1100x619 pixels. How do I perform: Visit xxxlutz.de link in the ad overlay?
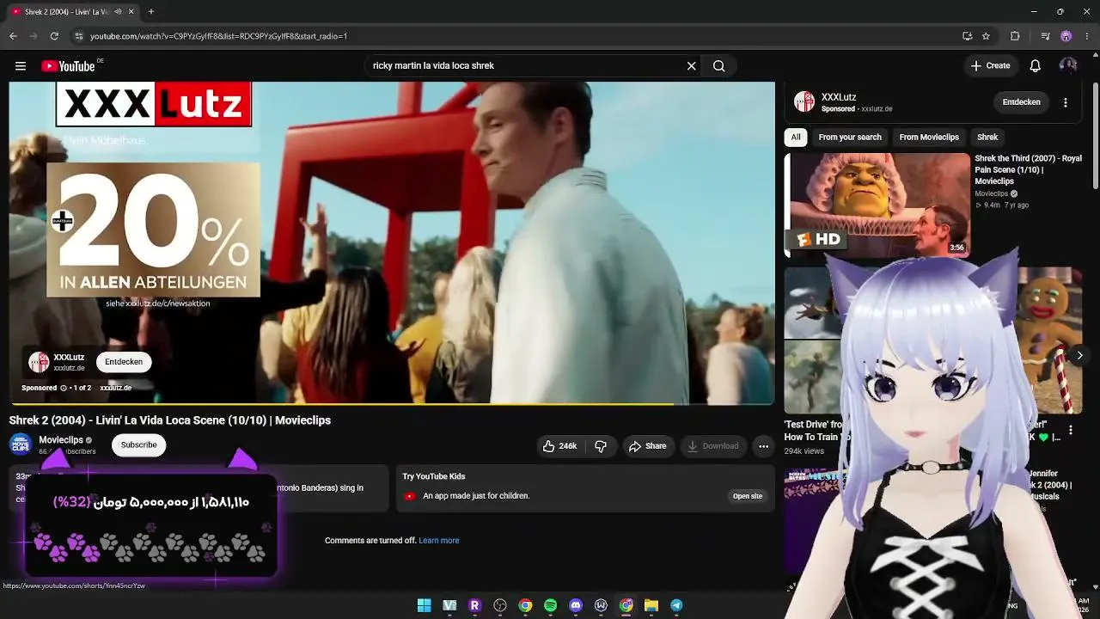(115, 388)
